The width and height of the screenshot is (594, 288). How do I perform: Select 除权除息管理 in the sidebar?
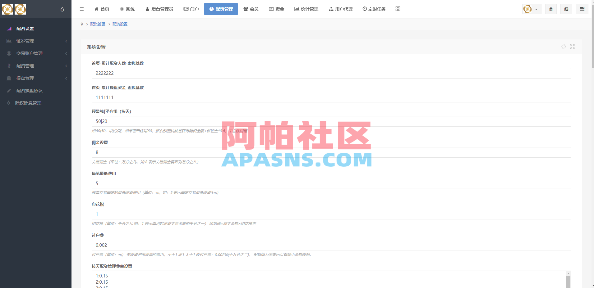click(x=29, y=103)
